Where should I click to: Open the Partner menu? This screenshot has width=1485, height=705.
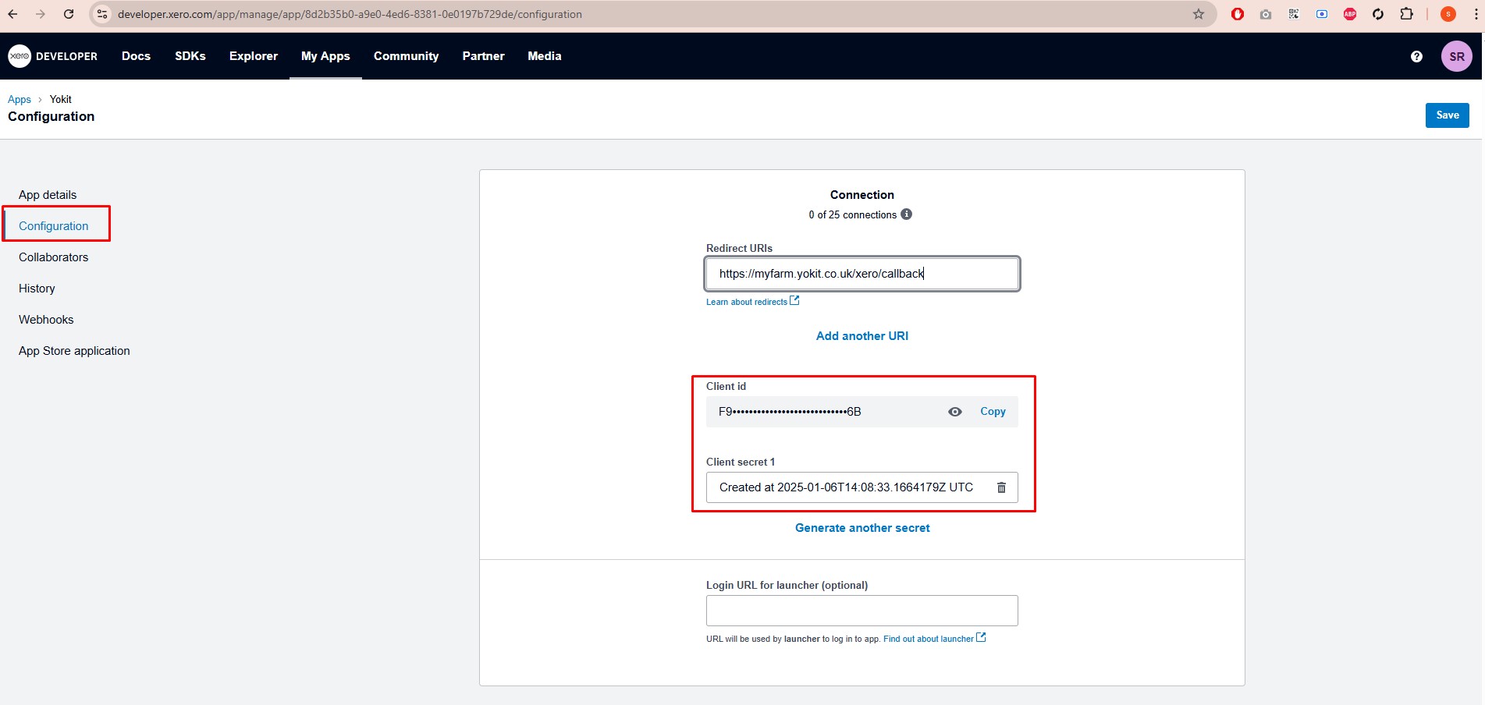[483, 56]
